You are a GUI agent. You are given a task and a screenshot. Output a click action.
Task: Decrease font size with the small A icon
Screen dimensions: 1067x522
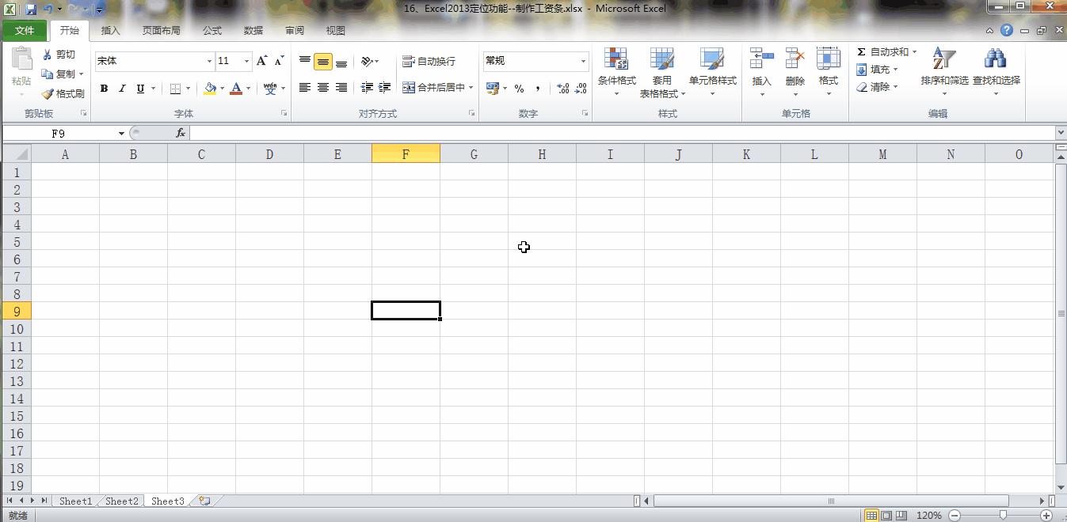click(279, 61)
